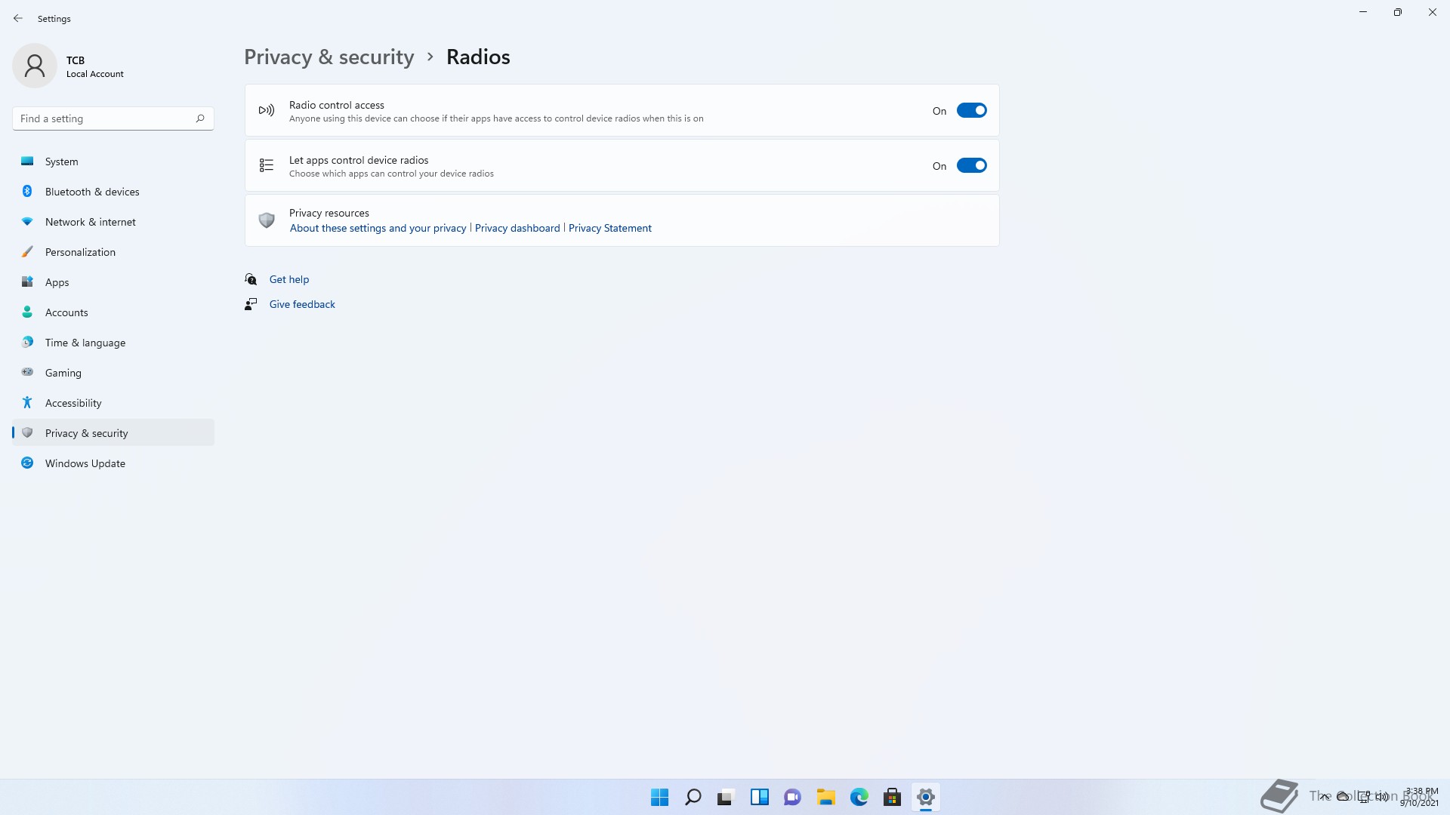Click the Let apps control device radios row

click(x=622, y=165)
